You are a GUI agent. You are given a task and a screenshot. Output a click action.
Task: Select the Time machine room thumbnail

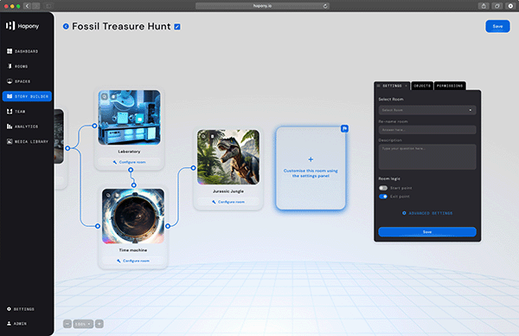(133, 216)
